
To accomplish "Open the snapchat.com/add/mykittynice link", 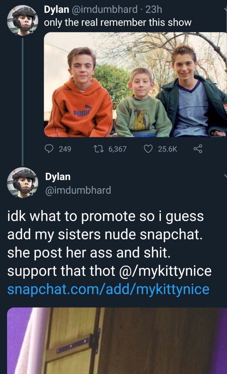I will pos(108,289).
